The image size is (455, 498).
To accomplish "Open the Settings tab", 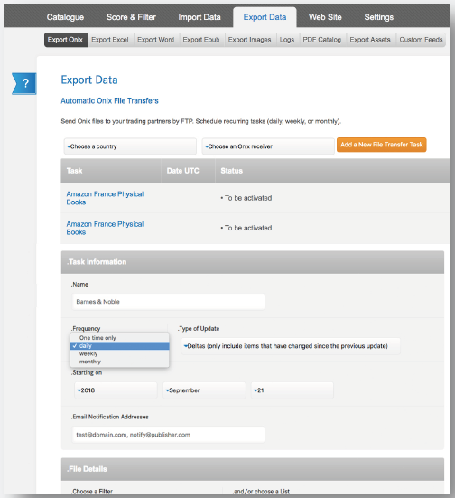I will pos(379,17).
